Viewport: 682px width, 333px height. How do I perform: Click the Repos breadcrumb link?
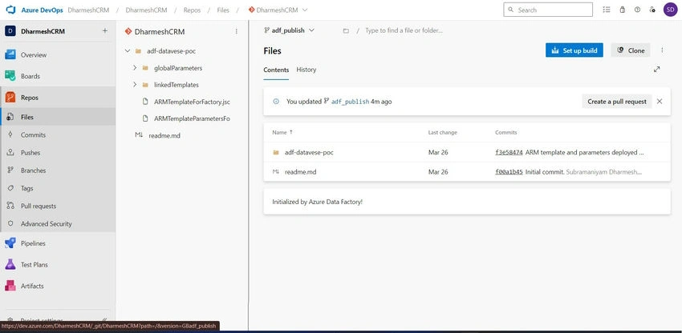pyautogui.click(x=192, y=10)
